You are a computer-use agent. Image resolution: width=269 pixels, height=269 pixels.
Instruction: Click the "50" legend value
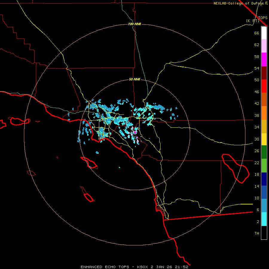point(257,80)
